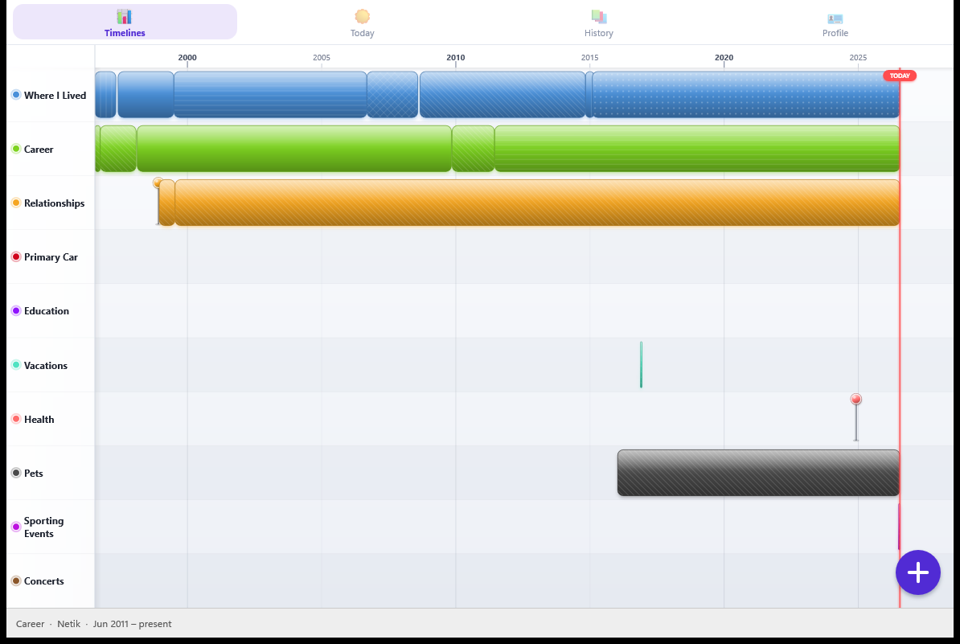Select the Career bar spanning 2011 to present
Image resolution: width=960 pixels, height=644 pixels.
point(697,149)
